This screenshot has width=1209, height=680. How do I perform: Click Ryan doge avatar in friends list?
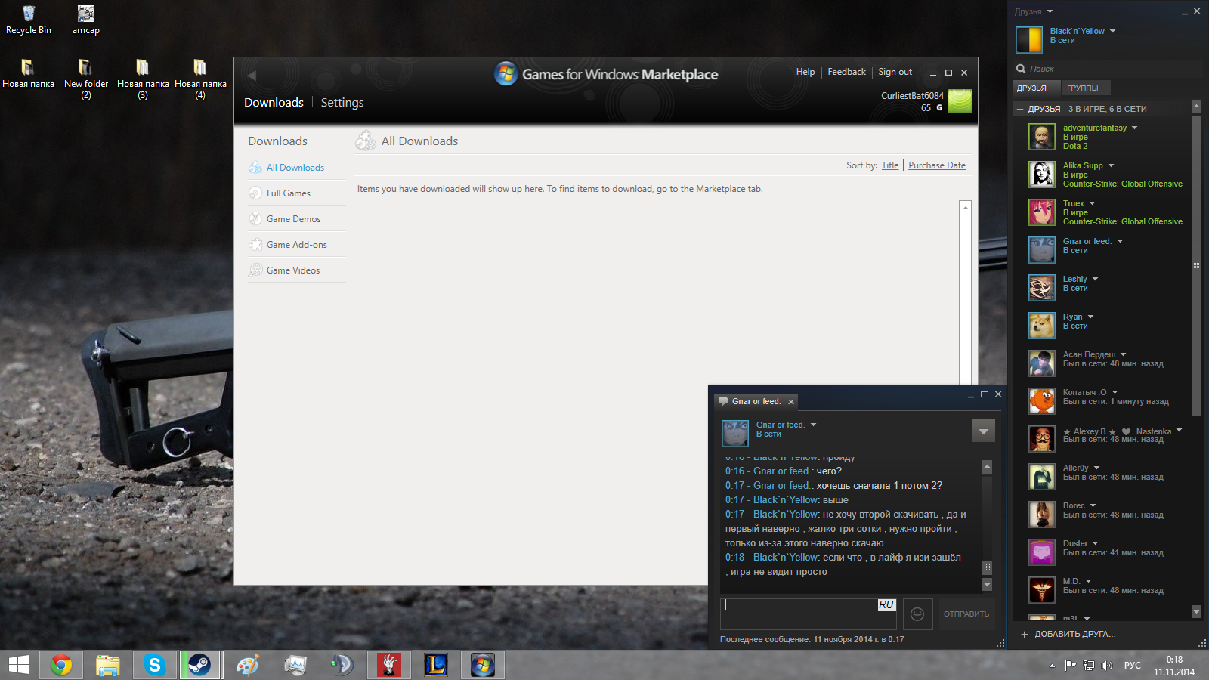pyautogui.click(x=1042, y=326)
